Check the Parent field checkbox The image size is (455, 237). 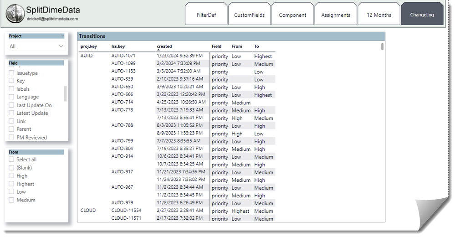point(11,129)
